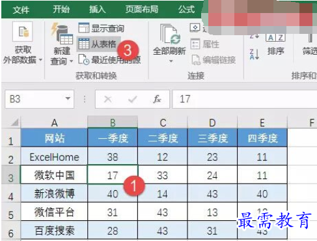The image size is (317, 241).
Task: Select column C header
Action: [x=163, y=122]
